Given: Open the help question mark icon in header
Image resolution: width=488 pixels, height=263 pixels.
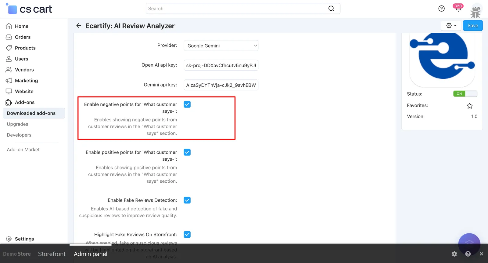Looking at the screenshot, I should click(x=441, y=9).
